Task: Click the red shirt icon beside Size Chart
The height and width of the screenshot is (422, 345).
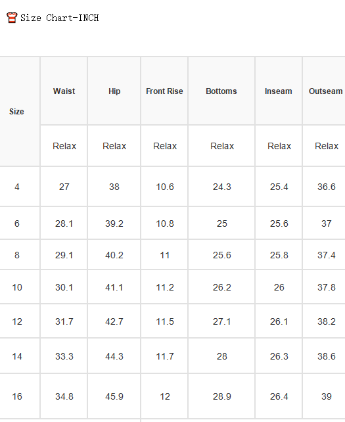Action: [x=12, y=18]
